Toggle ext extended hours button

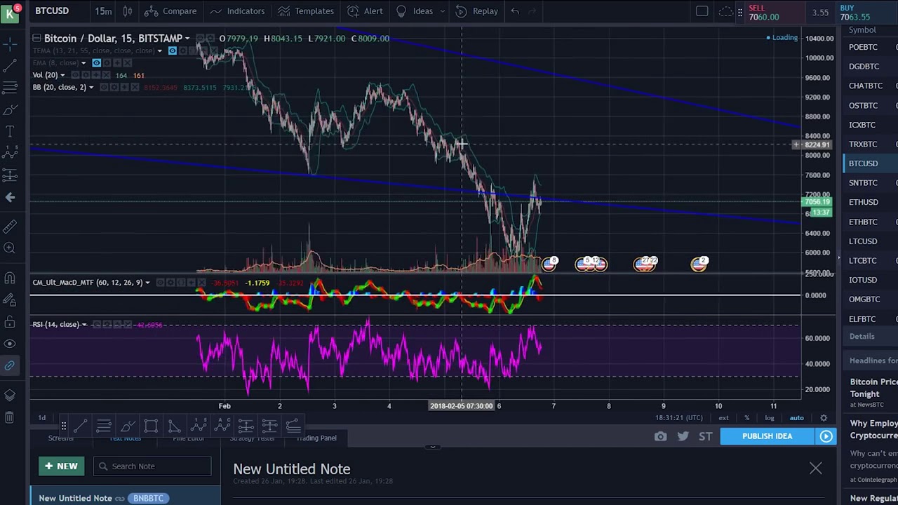(723, 418)
